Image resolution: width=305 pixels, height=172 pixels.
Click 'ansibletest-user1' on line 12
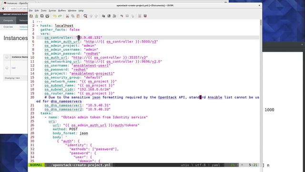point(91,65)
